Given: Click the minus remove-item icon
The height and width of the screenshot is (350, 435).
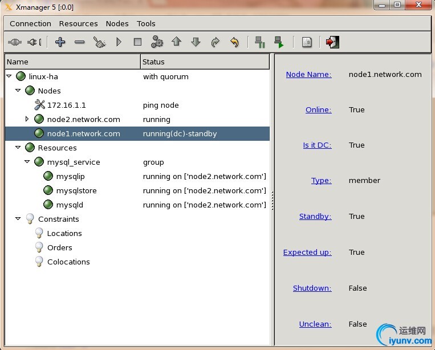Looking at the screenshot, I should click(80, 42).
